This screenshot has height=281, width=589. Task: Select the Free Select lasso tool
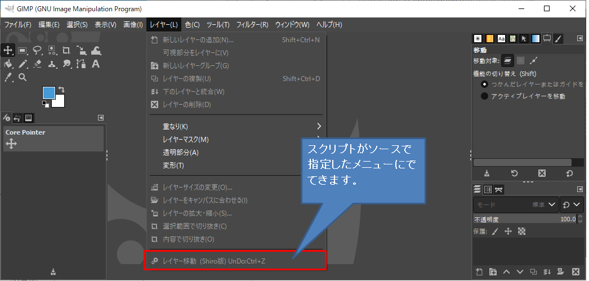click(37, 50)
